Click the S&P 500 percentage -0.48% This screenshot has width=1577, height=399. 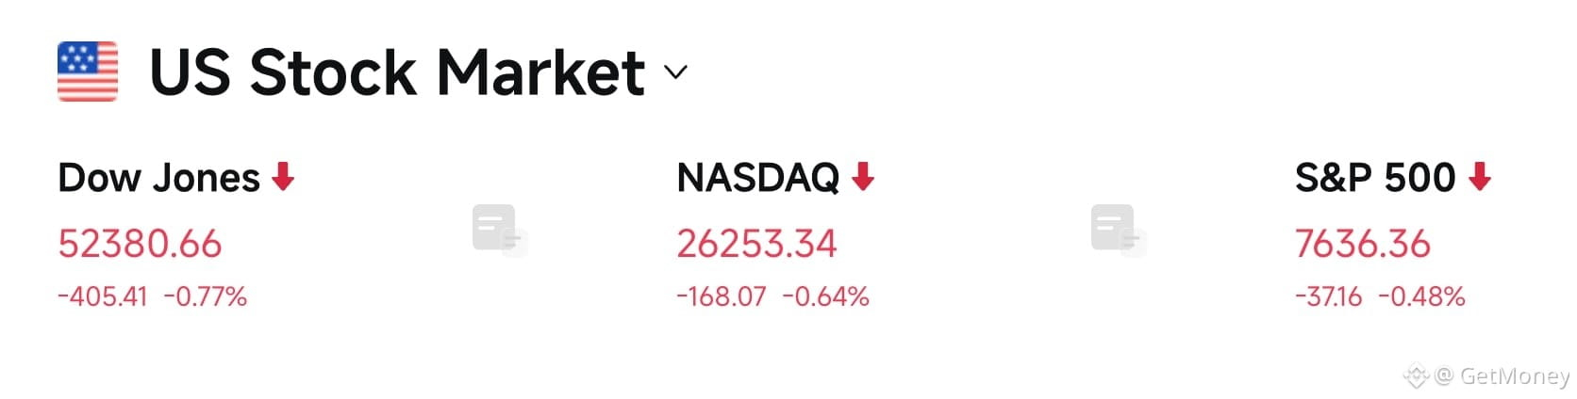1421,297
